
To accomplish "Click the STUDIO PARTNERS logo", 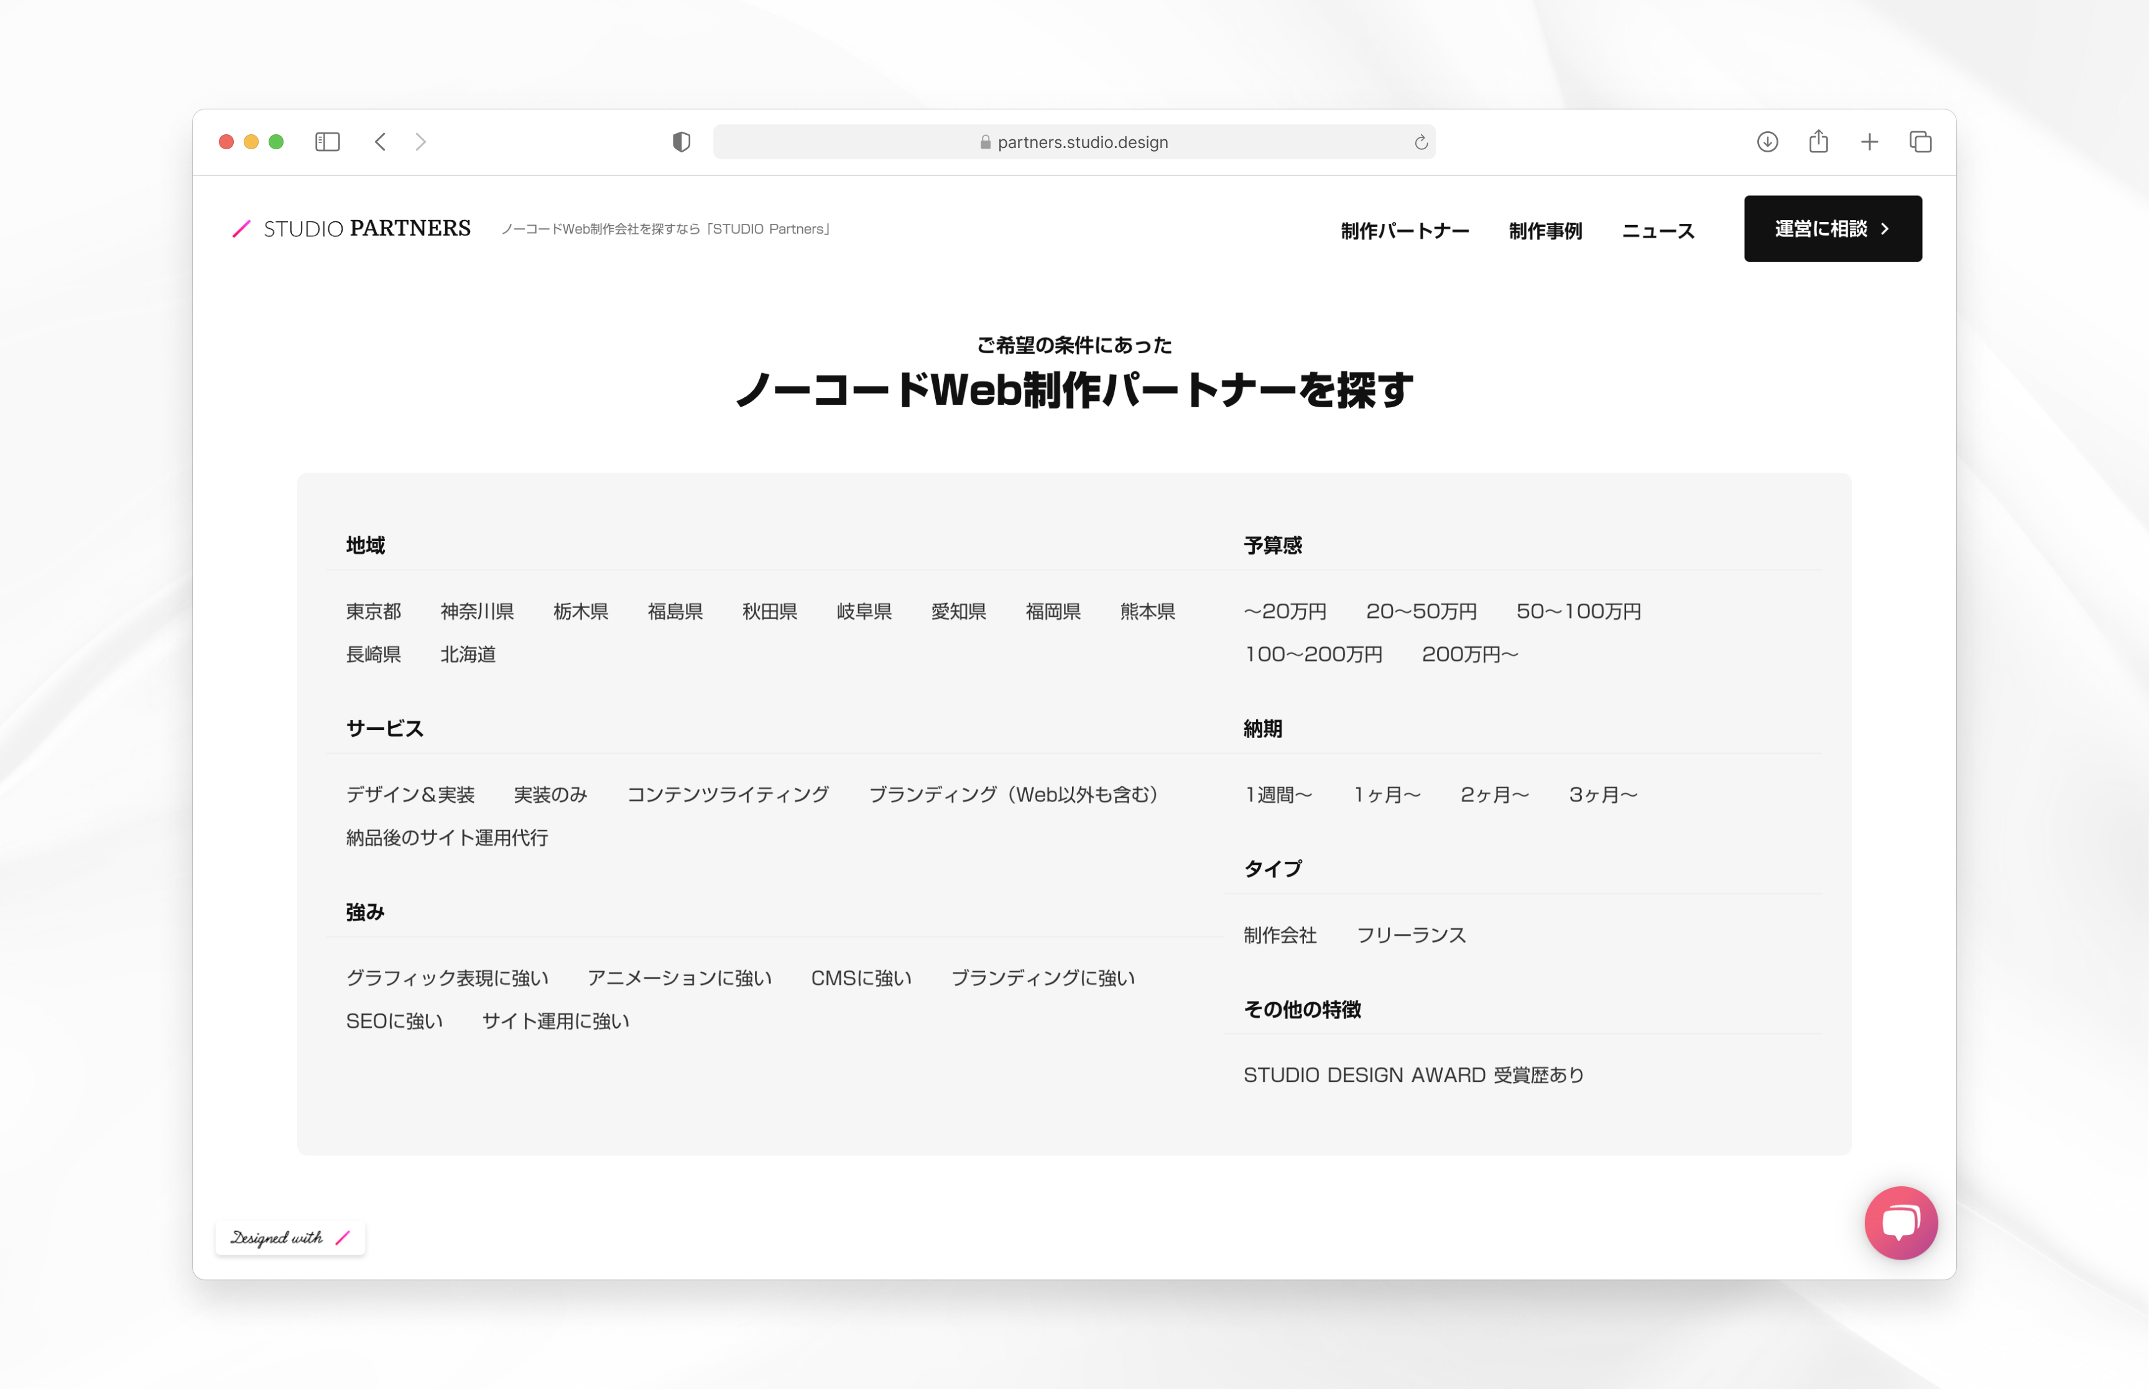I will (352, 229).
